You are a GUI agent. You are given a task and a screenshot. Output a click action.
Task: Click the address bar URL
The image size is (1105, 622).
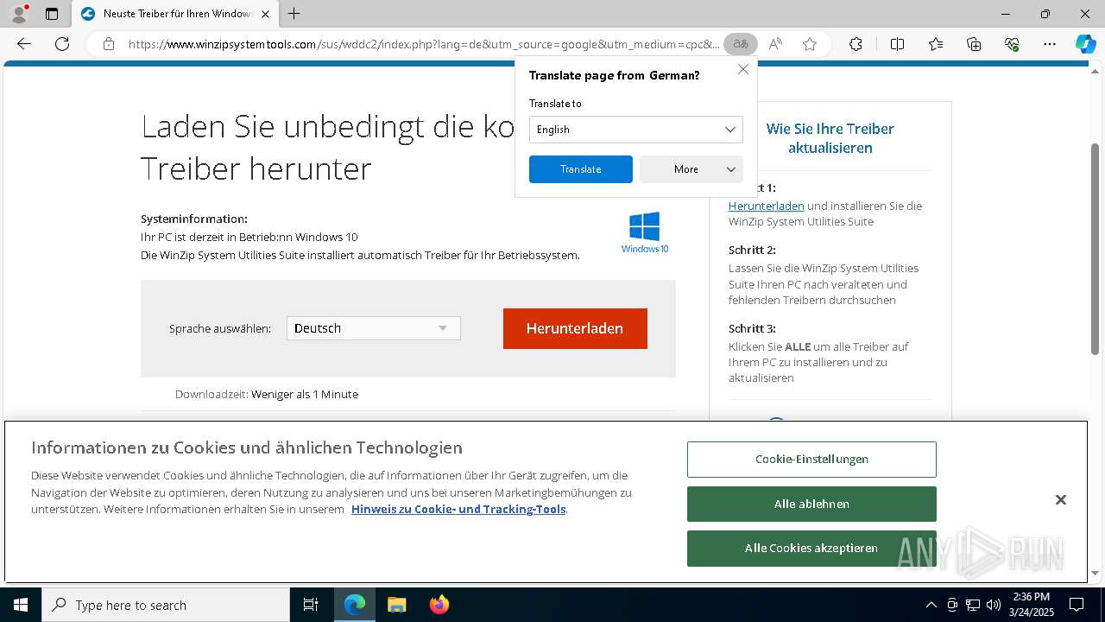point(423,44)
